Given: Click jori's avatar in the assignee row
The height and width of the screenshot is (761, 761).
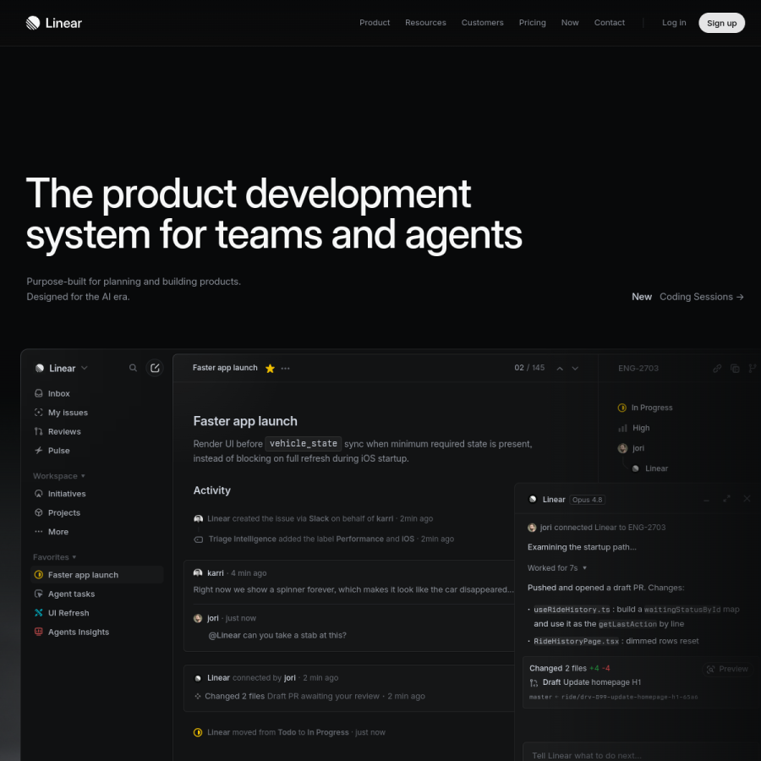Looking at the screenshot, I should click(x=622, y=448).
